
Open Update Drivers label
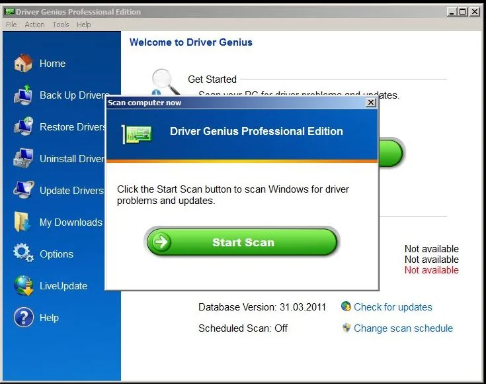point(71,190)
